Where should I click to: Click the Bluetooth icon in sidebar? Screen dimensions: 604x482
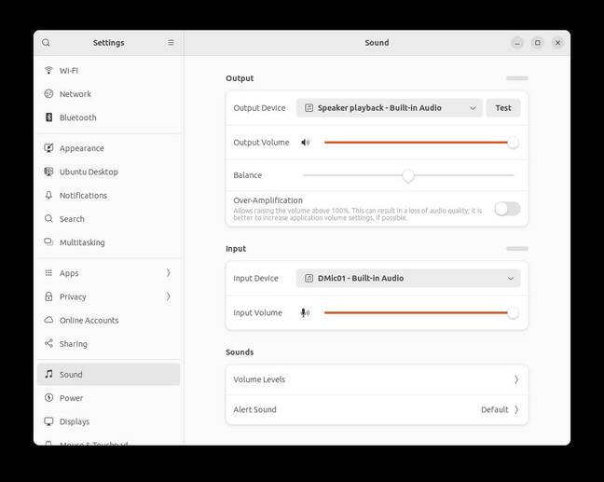coord(49,117)
